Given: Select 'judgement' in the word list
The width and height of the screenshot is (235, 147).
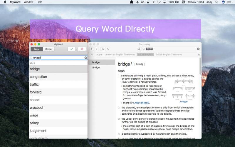Looking at the screenshot, I should (x=58, y=131).
